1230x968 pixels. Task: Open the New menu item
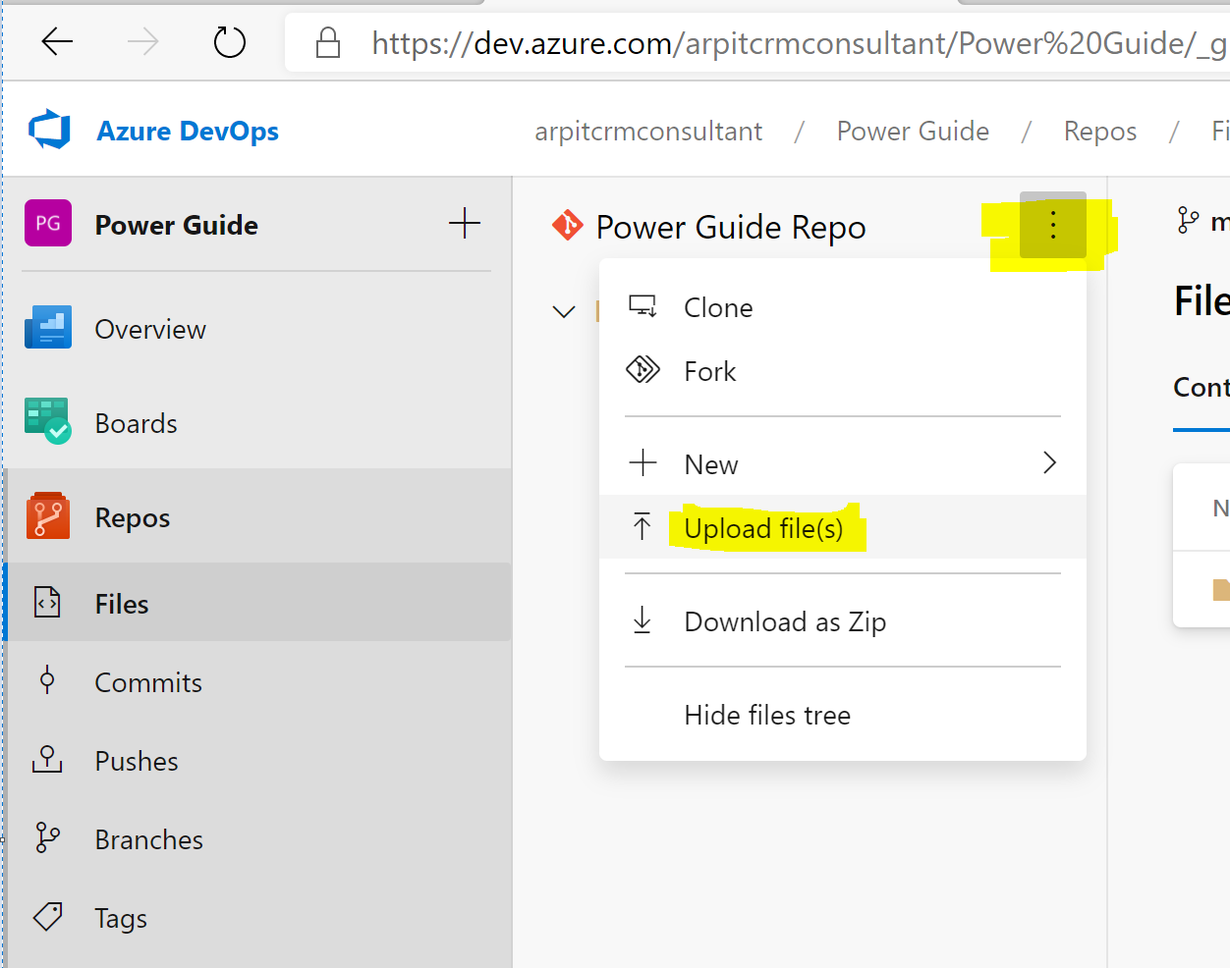click(x=842, y=463)
